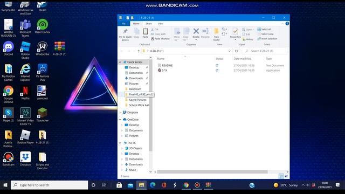Screen dimensions: 345x194
Task: Expand 3D Objects under This PC
Action: pos(122,149)
